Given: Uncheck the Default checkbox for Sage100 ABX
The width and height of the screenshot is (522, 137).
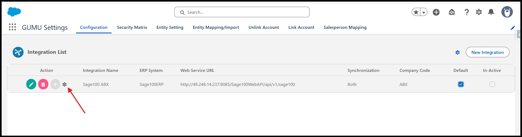Looking at the screenshot, I should [461, 84].
